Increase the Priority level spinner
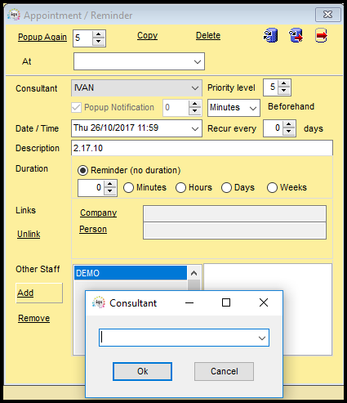The height and width of the screenshot is (403, 347). pyautogui.click(x=284, y=83)
